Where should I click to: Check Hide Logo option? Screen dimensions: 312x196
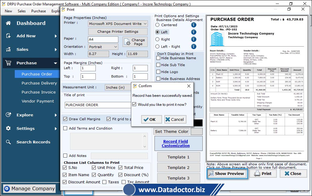pos(158,72)
